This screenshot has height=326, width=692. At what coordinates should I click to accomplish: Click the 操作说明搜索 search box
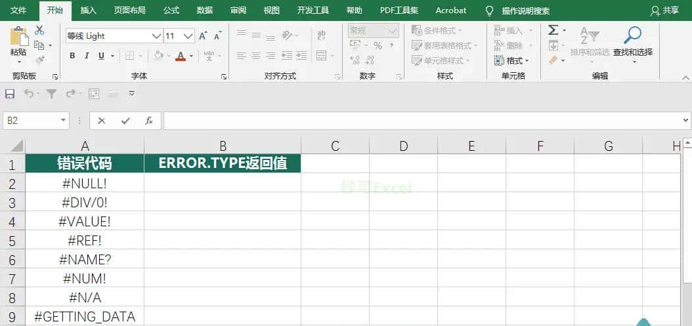point(526,11)
